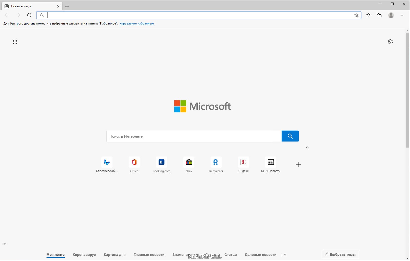The height and width of the screenshot is (261, 410).
Task: Add this page to favorites star icon
Action: point(356,15)
